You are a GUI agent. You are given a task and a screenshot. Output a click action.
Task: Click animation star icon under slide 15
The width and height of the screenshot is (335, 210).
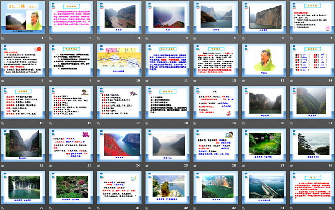coord(3,123)
